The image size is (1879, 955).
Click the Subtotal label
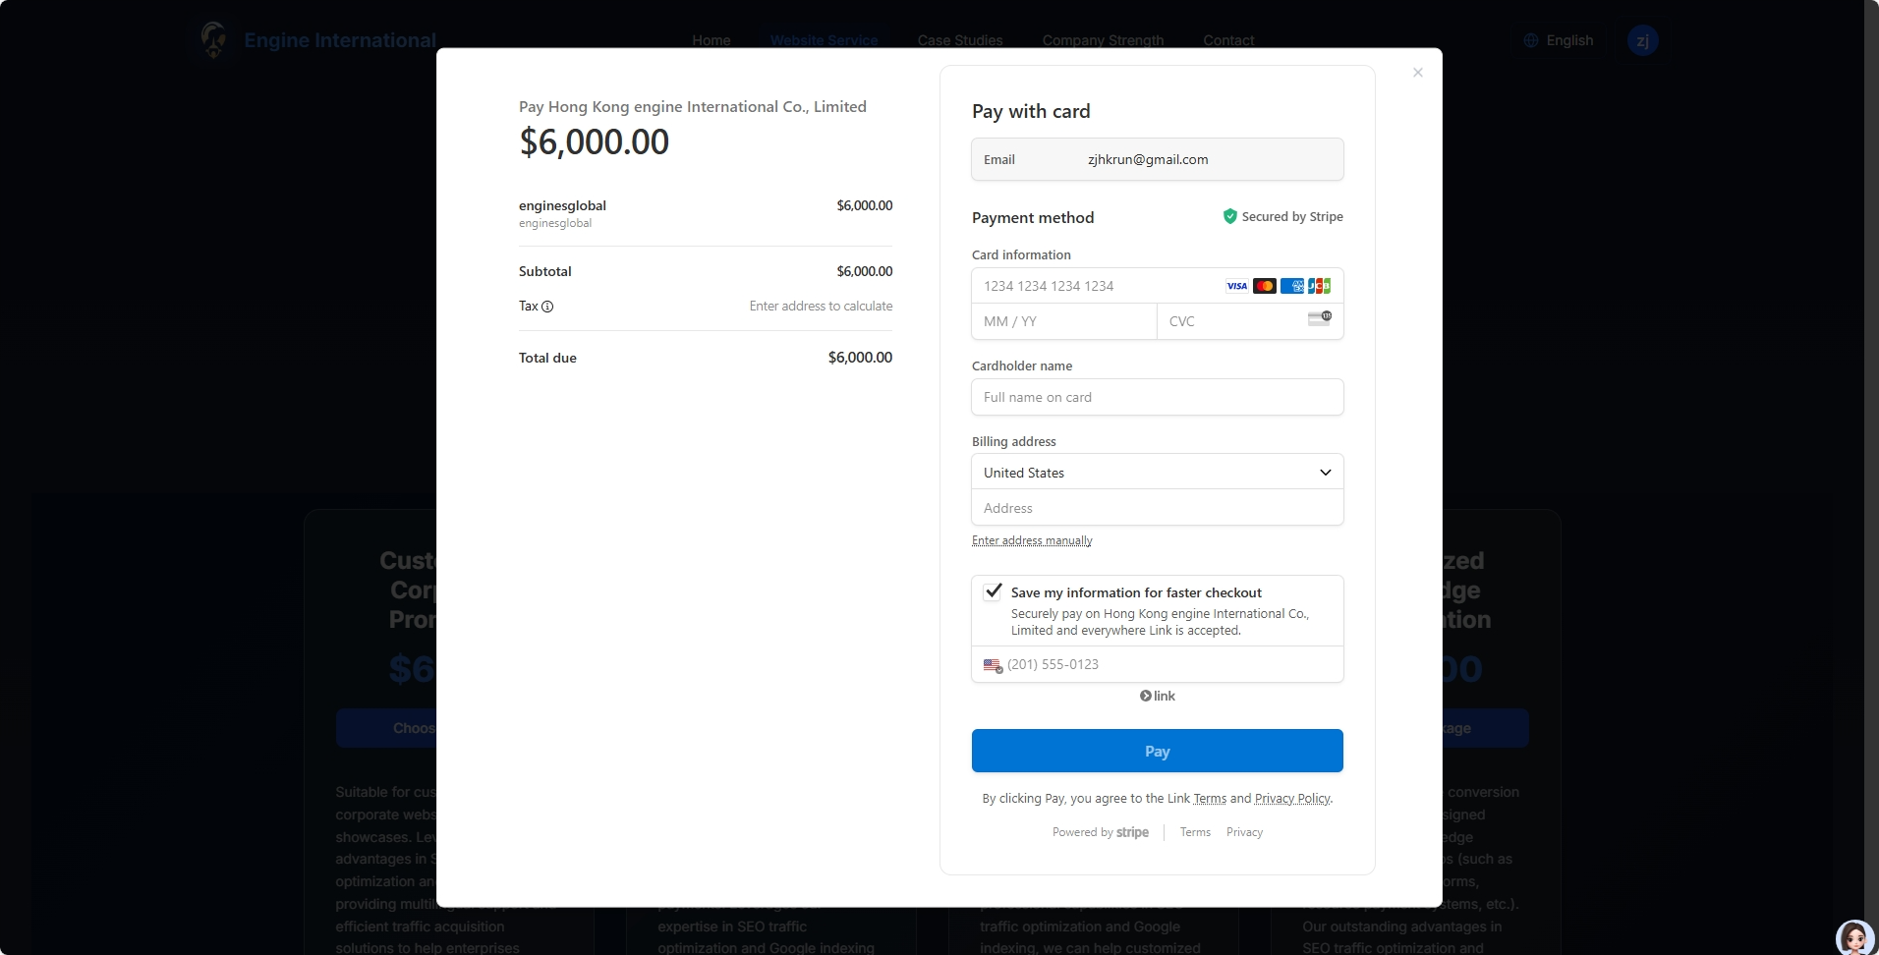tap(545, 271)
